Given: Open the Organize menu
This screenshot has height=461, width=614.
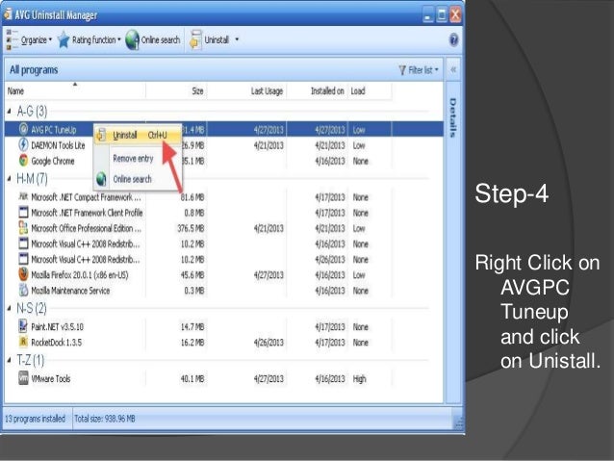Looking at the screenshot, I should click(x=37, y=40).
